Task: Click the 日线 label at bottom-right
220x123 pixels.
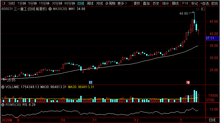Action: tap(212, 120)
